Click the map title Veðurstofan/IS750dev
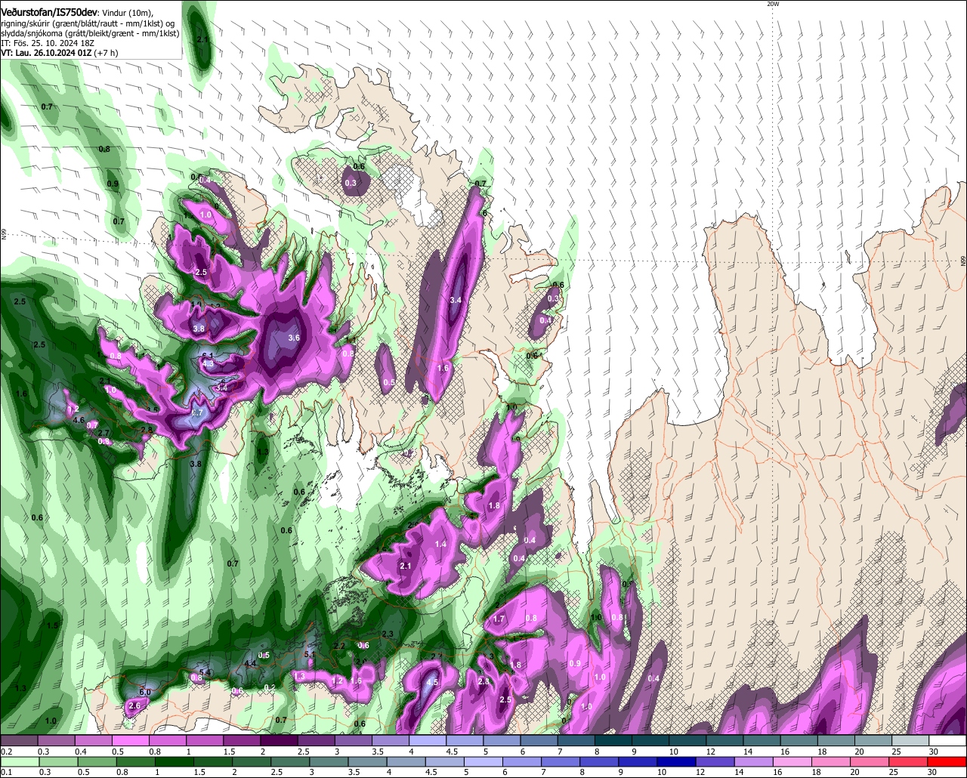The image size is (967, 778). tap(49, 13)
